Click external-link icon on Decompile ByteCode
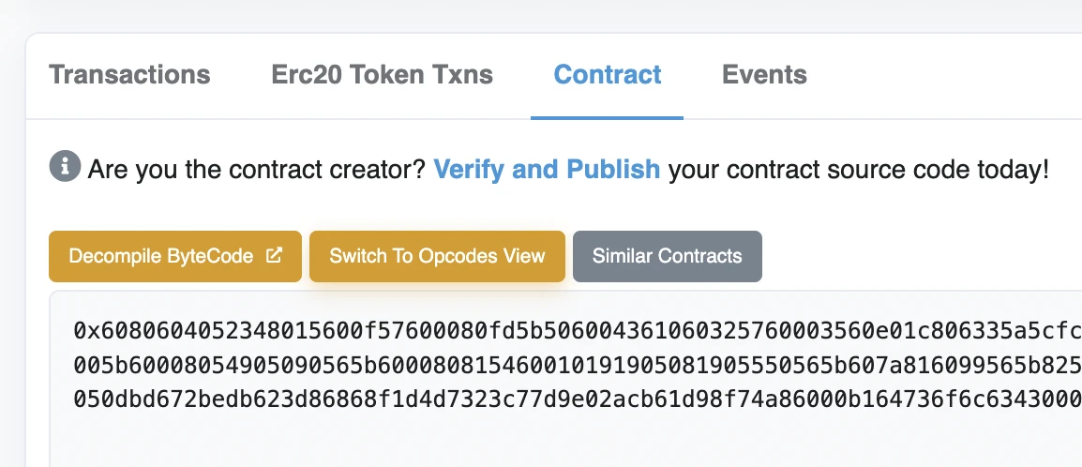Screen dimensions: 1082x467 (274, 256)
